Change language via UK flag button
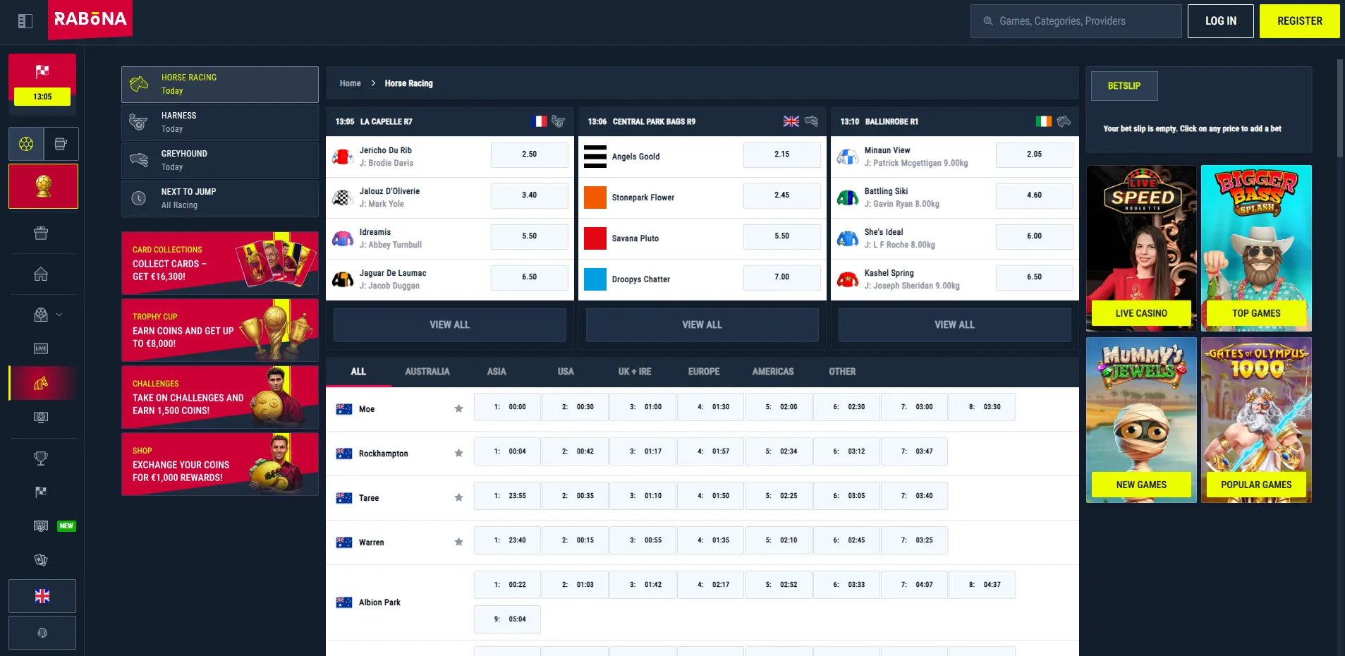 42,596
